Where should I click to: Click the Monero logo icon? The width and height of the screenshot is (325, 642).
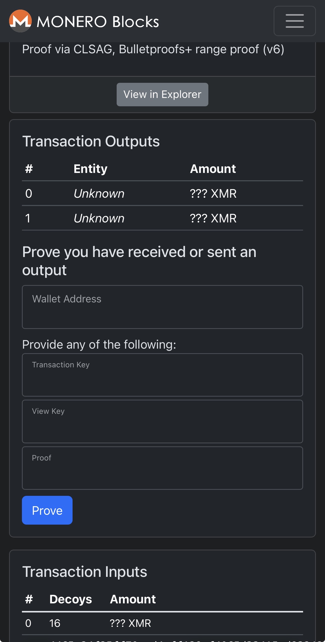coord(20,21)
